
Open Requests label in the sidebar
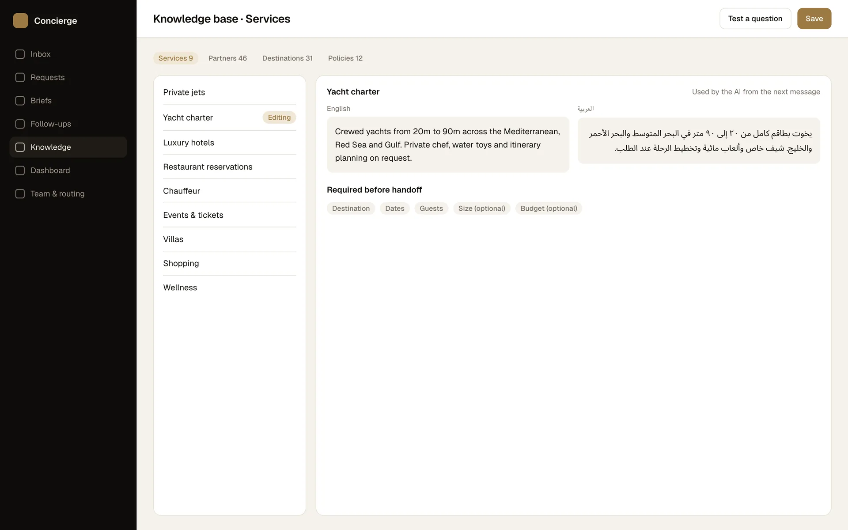pos(48,77)
